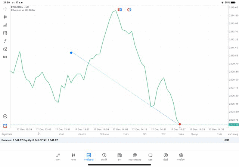Open chart settings sliders icon
This screenshot has height=167, width=239.
coord(5,33)
